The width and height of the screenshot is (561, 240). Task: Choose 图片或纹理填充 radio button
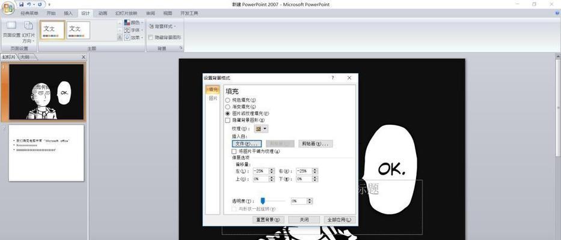227,113
